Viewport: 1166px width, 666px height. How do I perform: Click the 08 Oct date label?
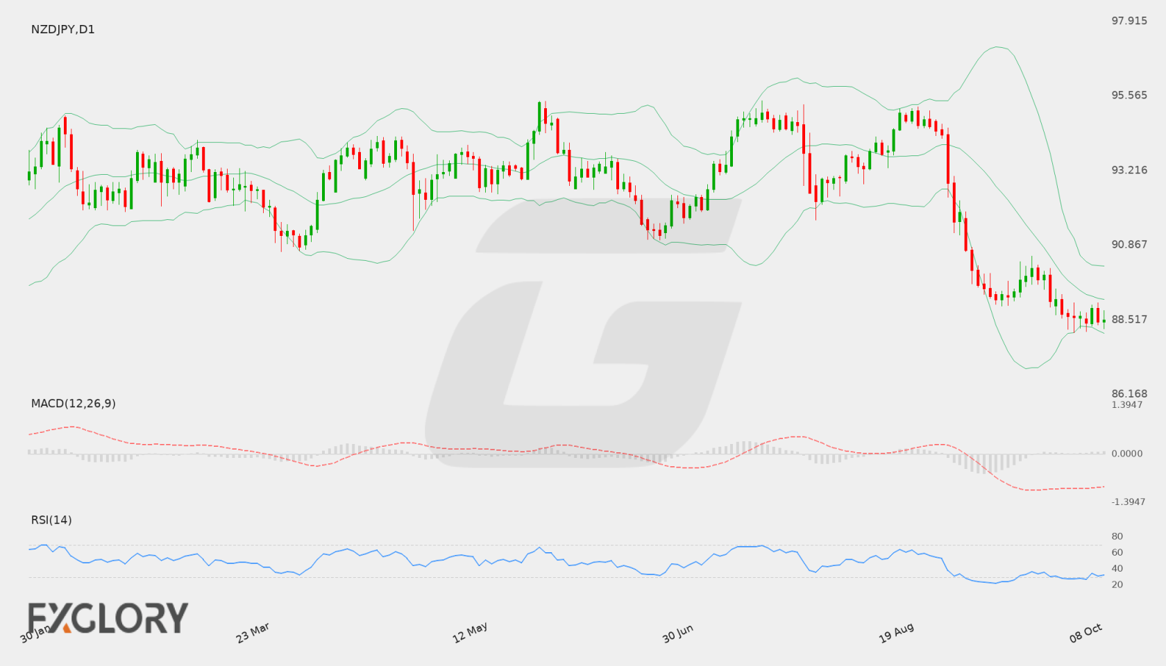[x=1085, y=633]
